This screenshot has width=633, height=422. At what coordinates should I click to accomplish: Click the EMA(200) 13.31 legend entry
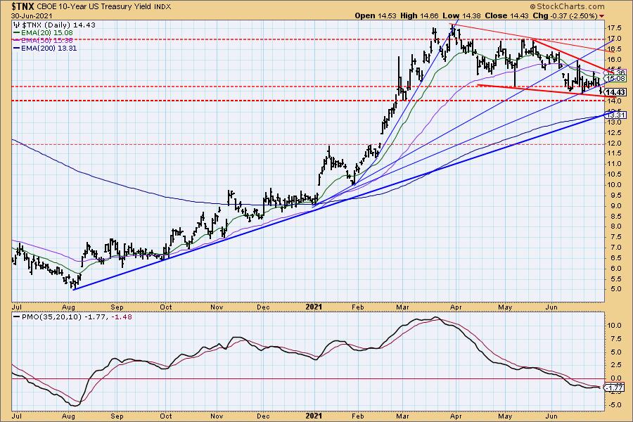[x=49, y=48]
